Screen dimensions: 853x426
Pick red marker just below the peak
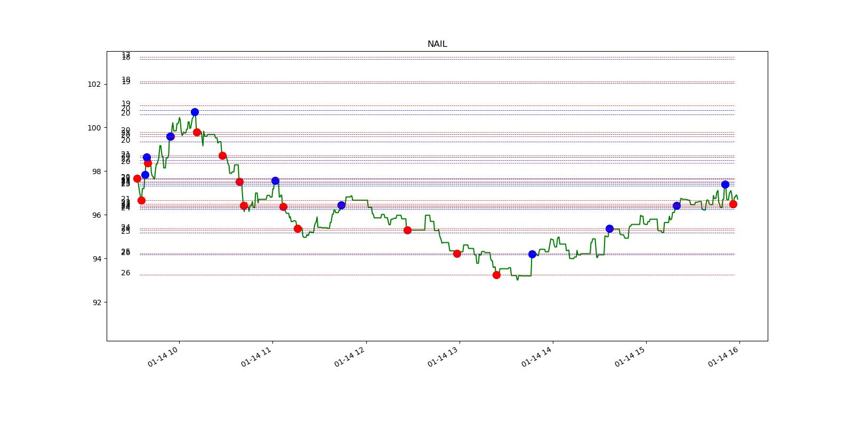pos(197,132)
